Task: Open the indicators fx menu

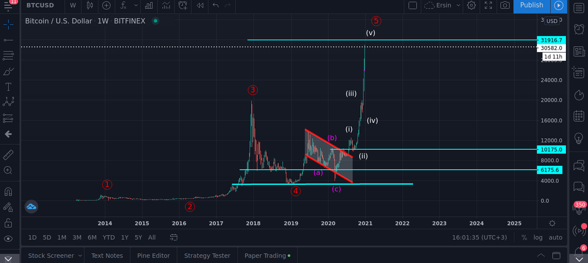Action: point(123,5)
